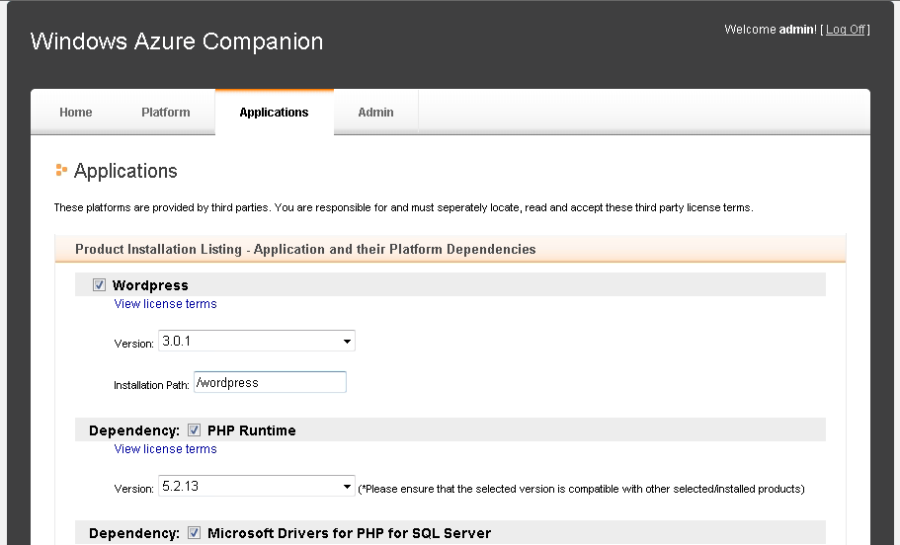Click the third party license terms notice
The height and width of the screenshot is (545, 900).
[x=403, y=207]
